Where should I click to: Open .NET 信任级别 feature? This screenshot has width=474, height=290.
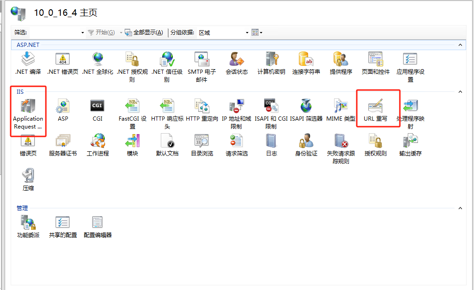(x=167, y=67)
